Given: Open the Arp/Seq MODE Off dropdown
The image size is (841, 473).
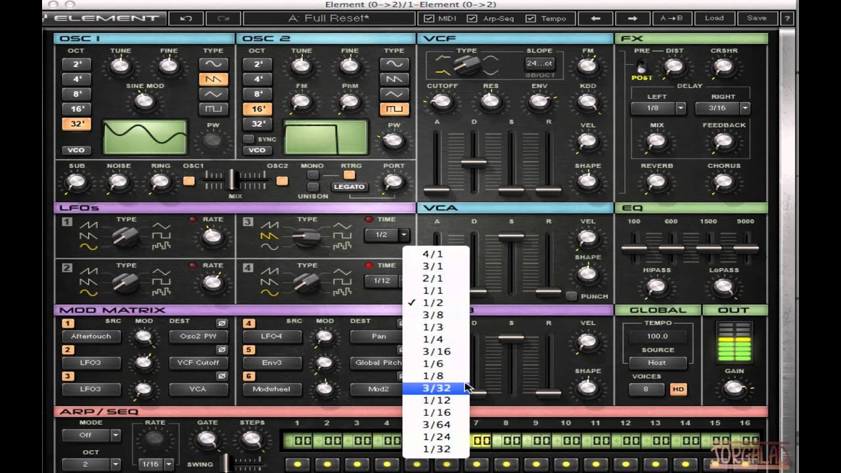Looking at the screenshot, I should [91, 435].
